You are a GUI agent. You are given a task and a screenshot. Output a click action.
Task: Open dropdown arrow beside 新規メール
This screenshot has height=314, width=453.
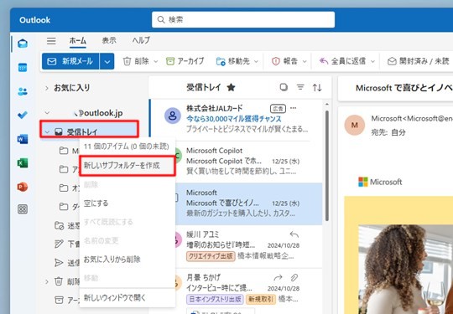point(107,61)
